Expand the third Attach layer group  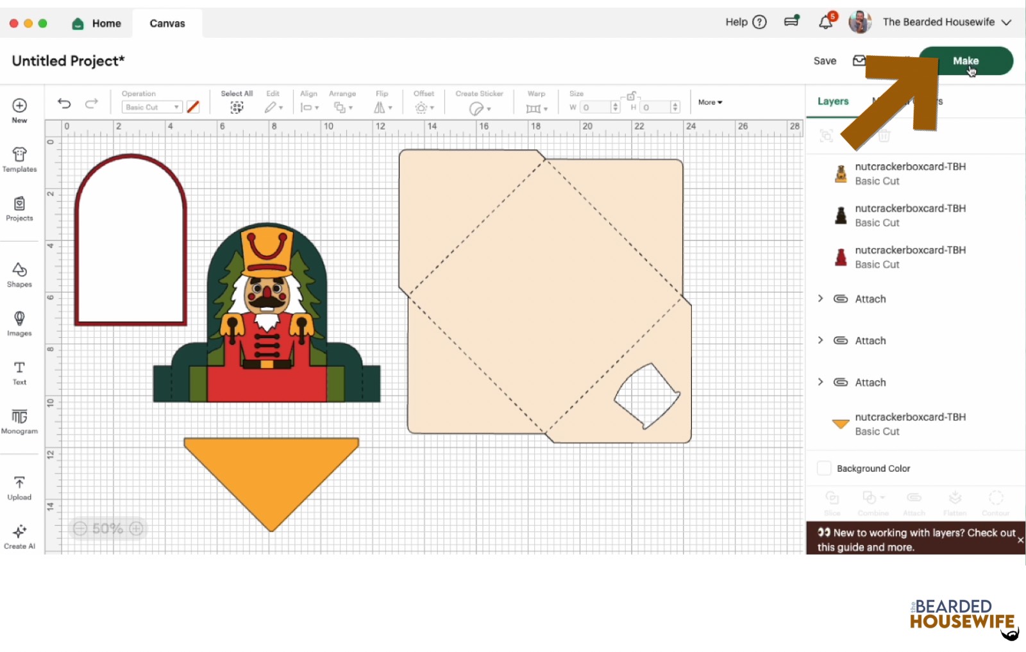pos(820,382)
